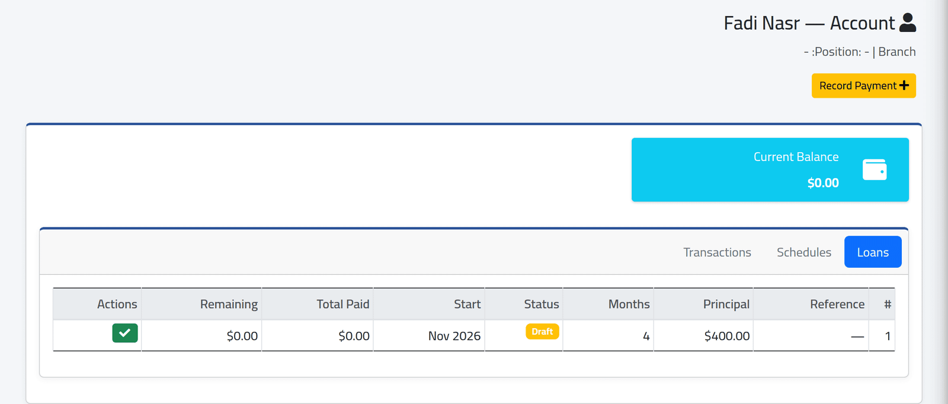Click the Record Payment button
Viewport: 948px width, 404px height.
point(864,86)
